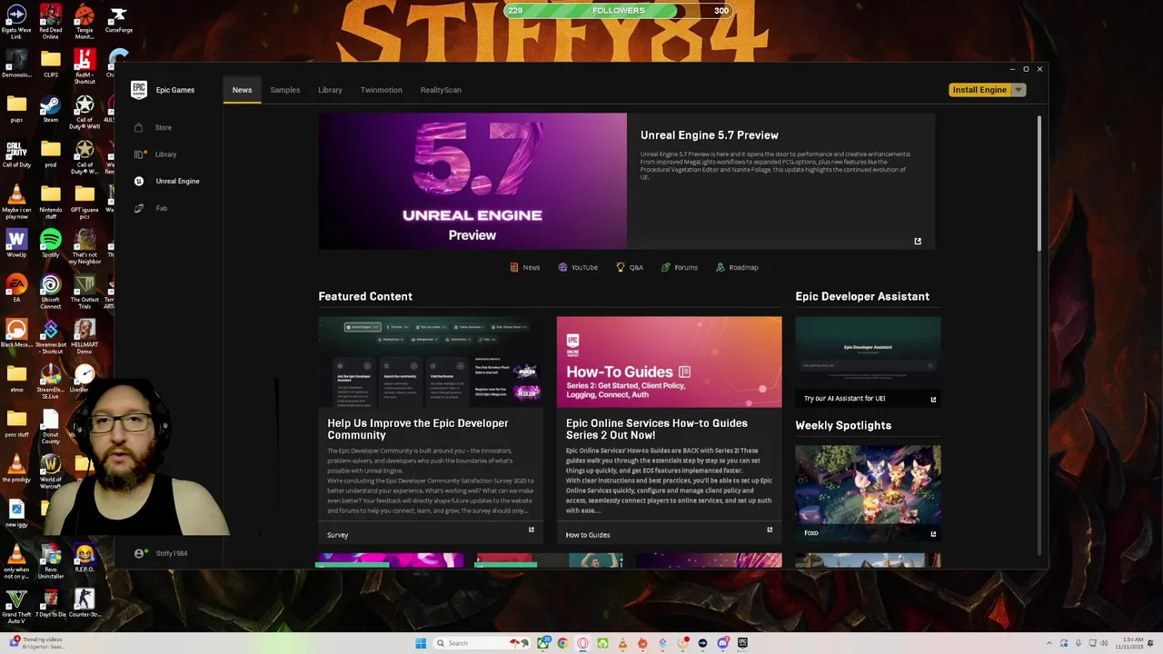
Task: Click Epic Games icon in taskbar
Action: click(742, 643)
